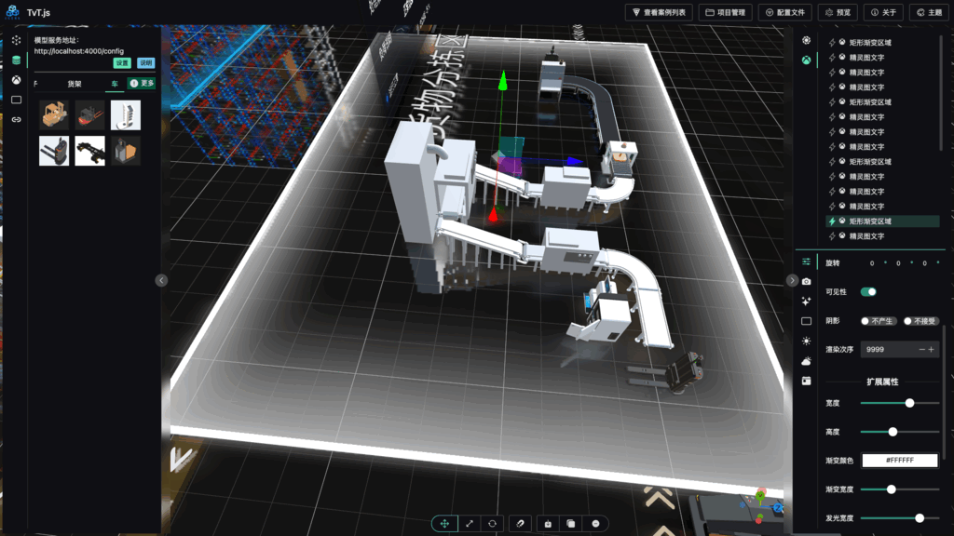
Task: Click the 查看案例列表 button
Action: [x=659, y=13]
